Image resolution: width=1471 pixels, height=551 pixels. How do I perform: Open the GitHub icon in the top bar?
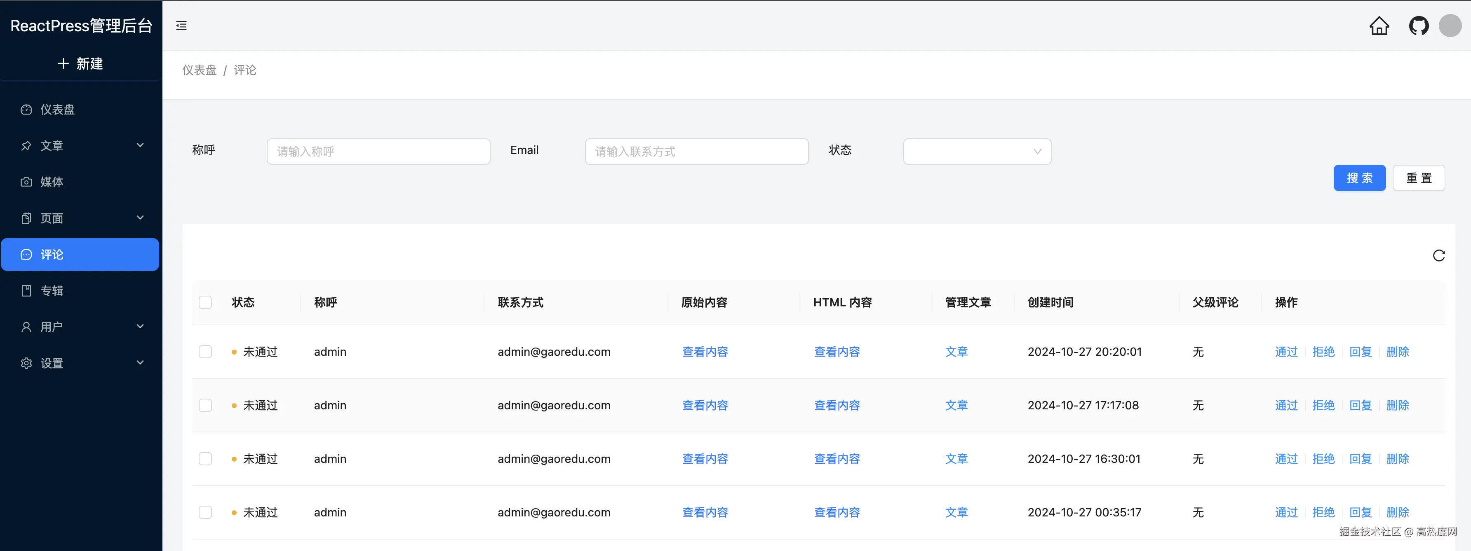(1419, 26)
